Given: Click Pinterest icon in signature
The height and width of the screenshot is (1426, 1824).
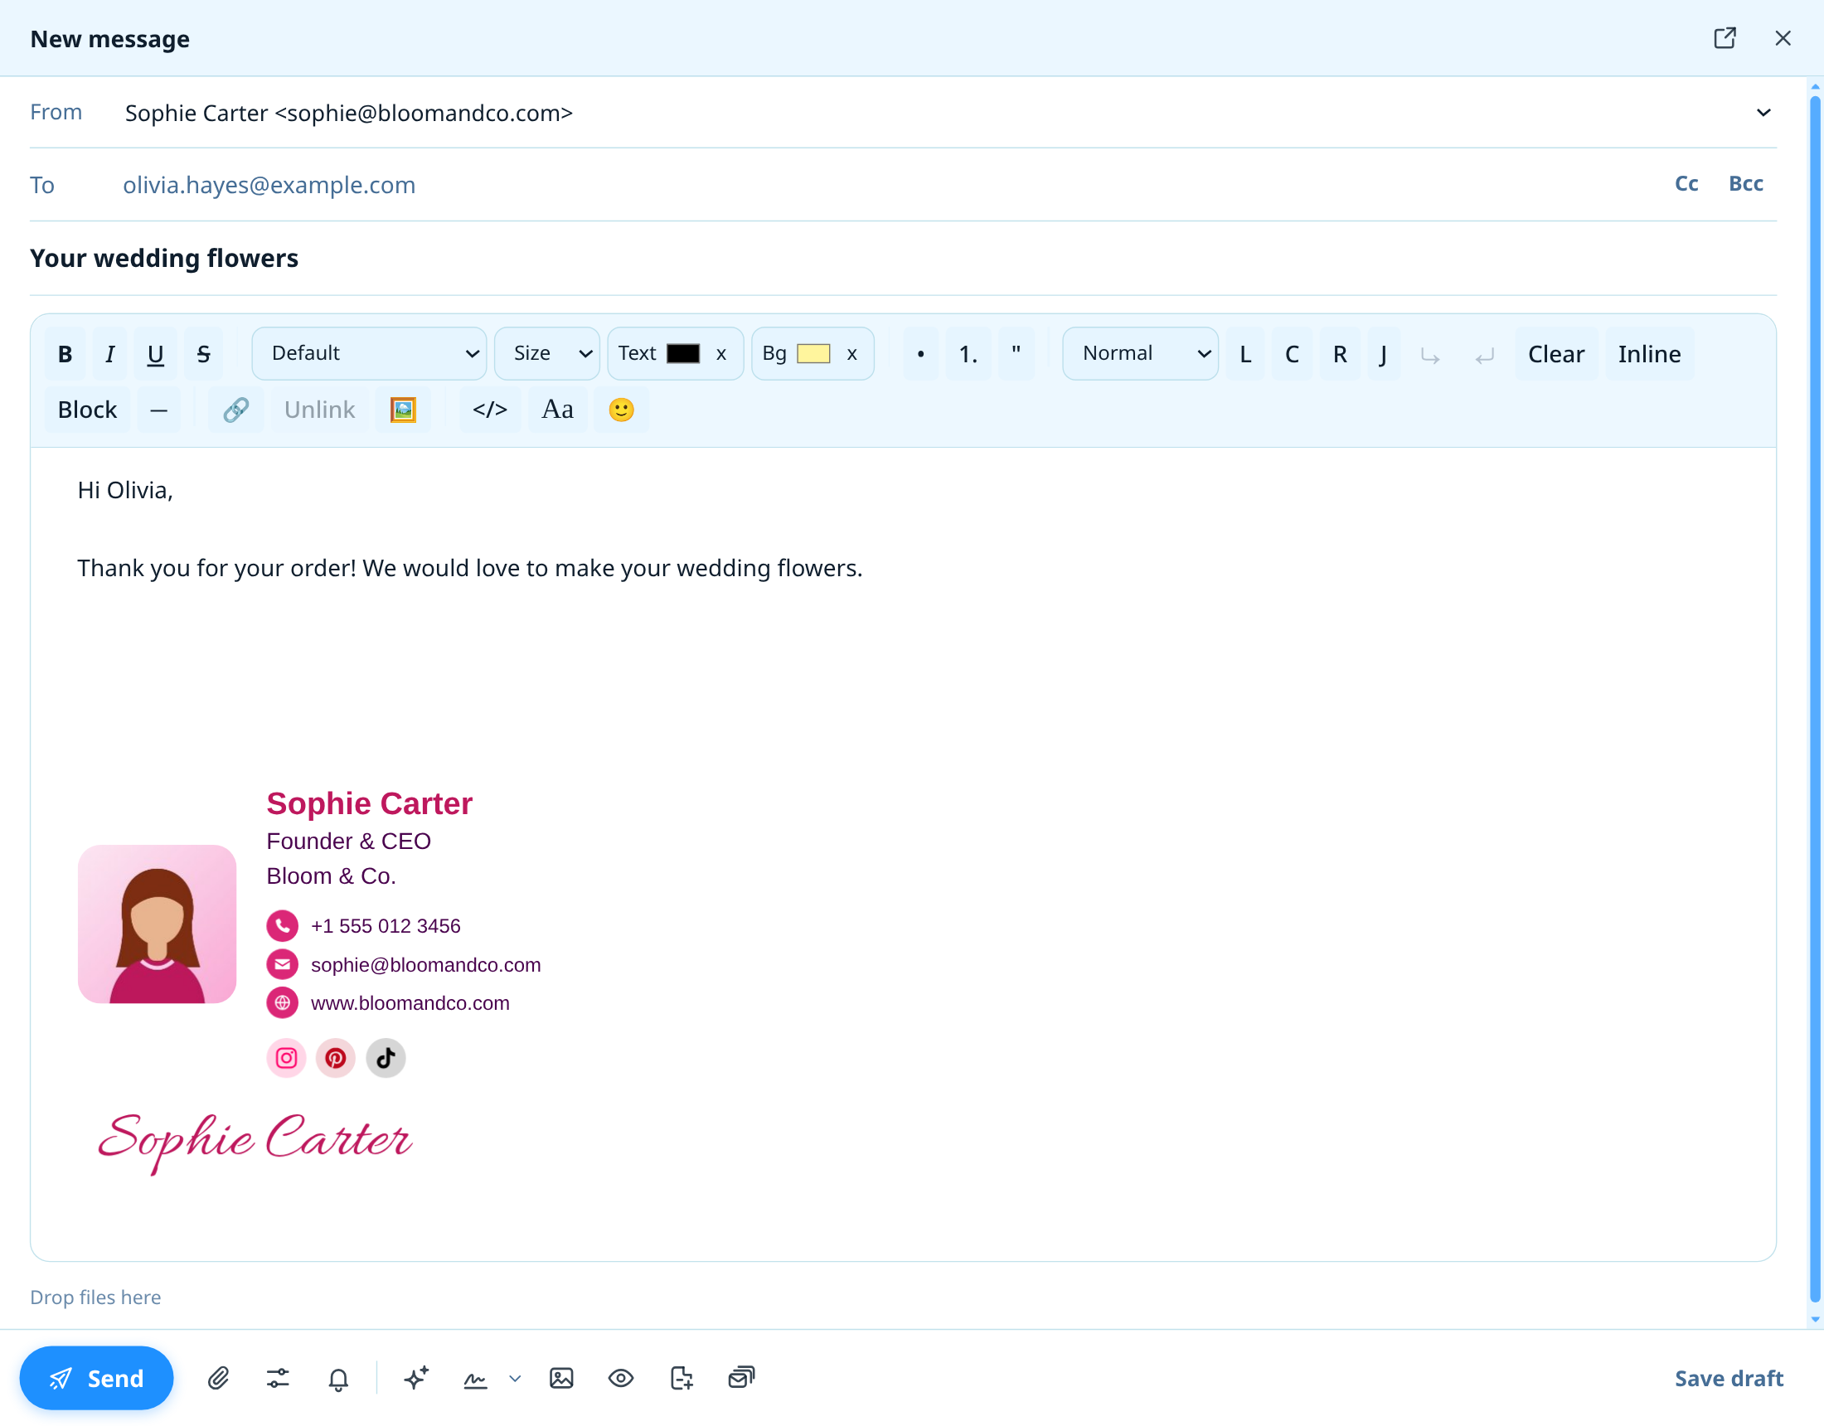Looking at the screenshot, I should pyautogui.click(x=335, y=1058).
